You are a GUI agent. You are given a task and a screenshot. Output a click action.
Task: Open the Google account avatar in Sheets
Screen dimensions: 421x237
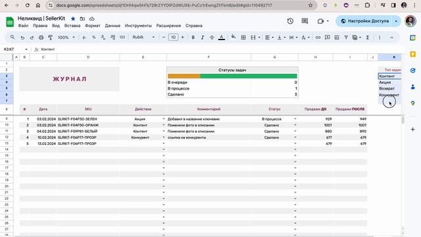pyautogui.click(x=410, y=21)
